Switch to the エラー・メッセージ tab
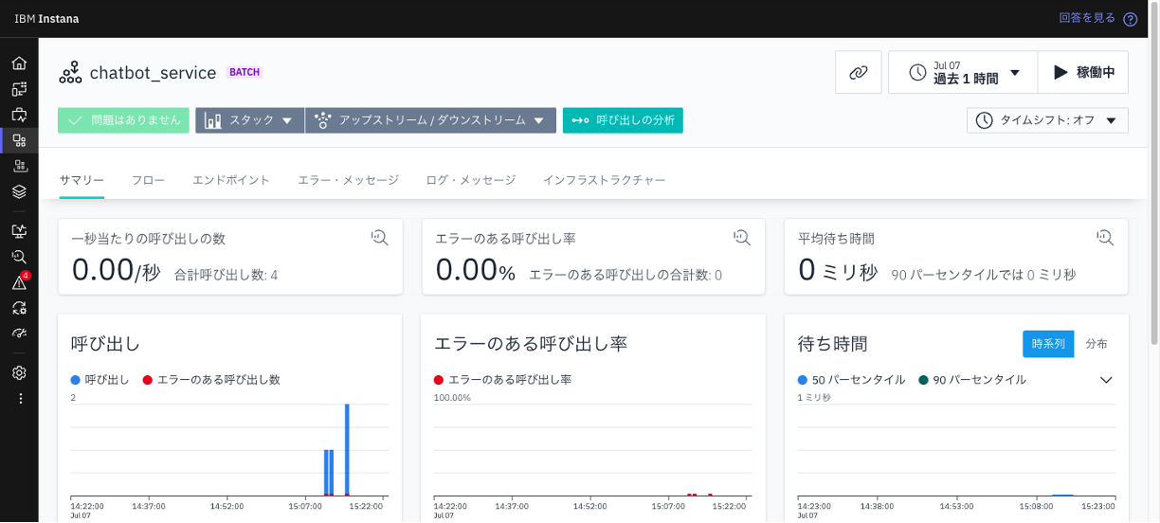 click(348, 180)
